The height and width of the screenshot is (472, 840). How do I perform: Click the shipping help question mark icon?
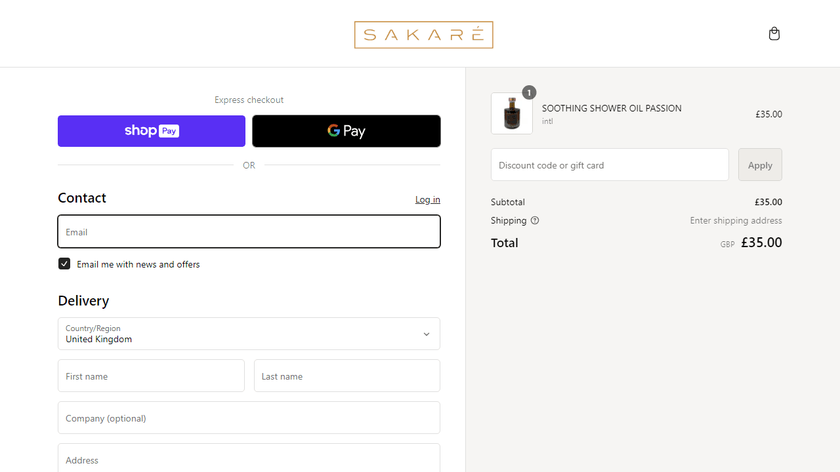(535, 220)
